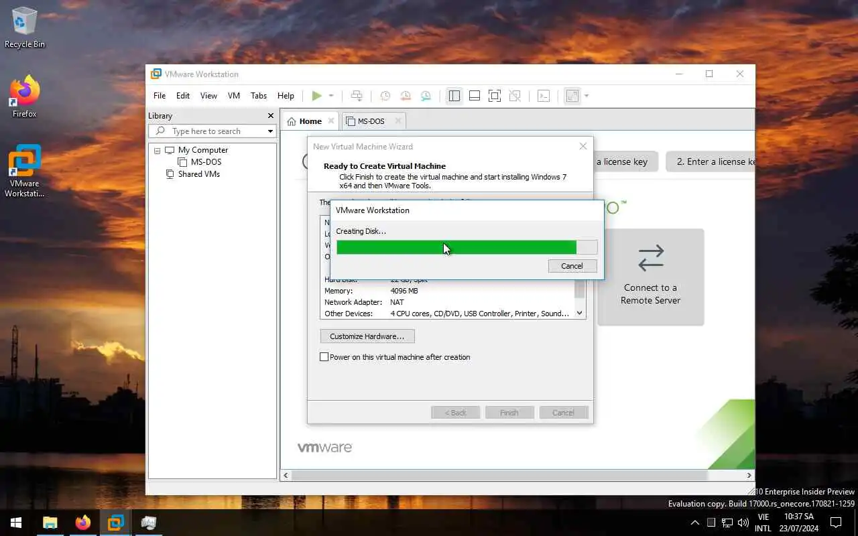Click the Manage Snapshots icon
858x536 pixels.
click(x=426, y=96)
